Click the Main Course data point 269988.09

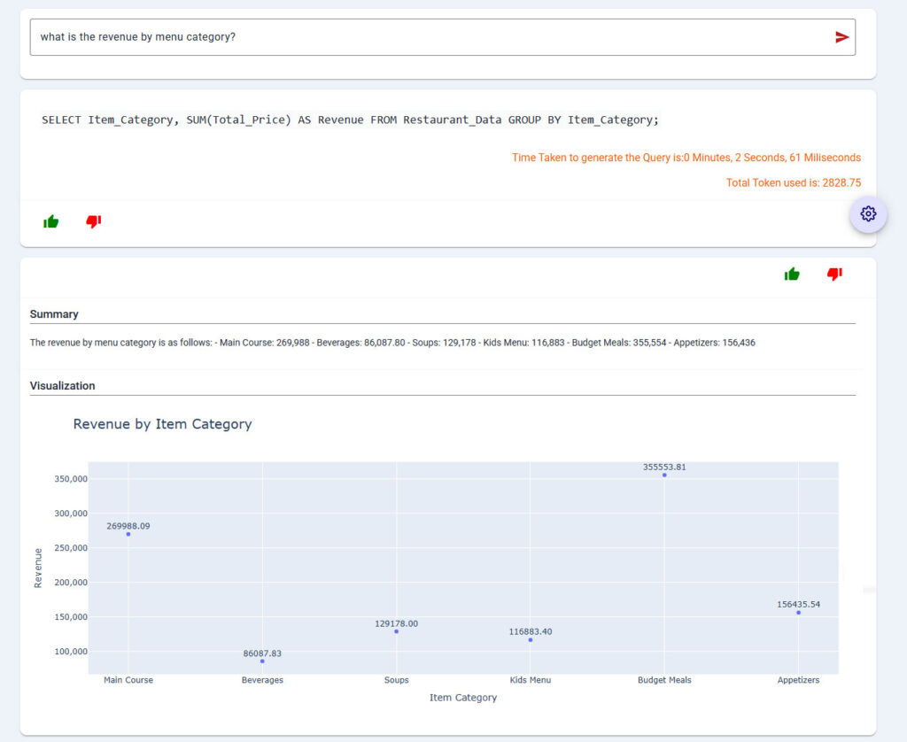tap(128, 534)
